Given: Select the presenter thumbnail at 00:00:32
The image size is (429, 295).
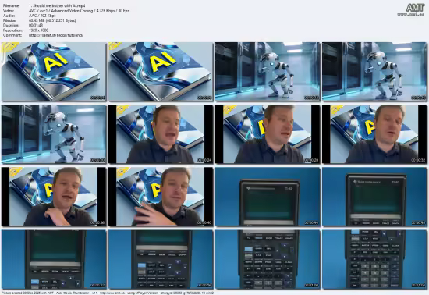Looking at the screenshot, I should (x=374, y=134).
